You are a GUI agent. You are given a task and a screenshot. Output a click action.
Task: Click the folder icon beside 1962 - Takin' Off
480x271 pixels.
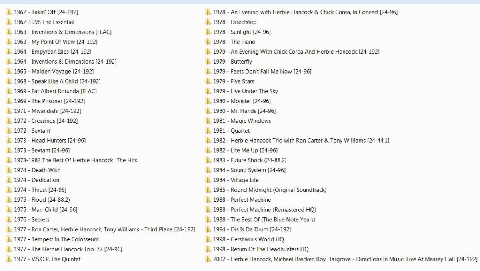coord(9,12)
